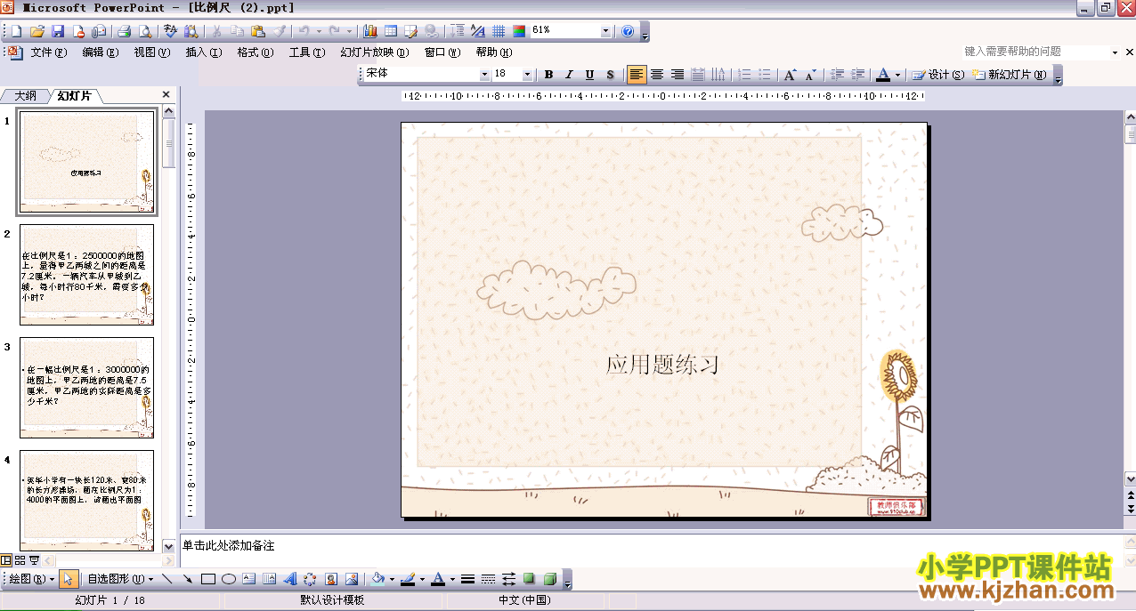The width and height of the screenshot is (1136, 611).
Task: Click the fill color paint bucket
Action: 378,579
